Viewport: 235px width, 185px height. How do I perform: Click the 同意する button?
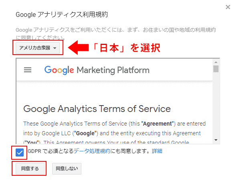click(30, 169)
